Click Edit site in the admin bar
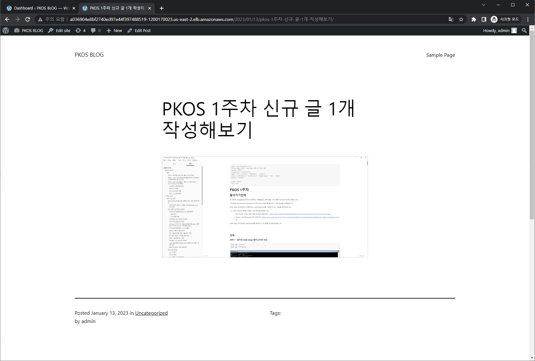Viewport: 535px width, 361px height. [x=59, y=30]
